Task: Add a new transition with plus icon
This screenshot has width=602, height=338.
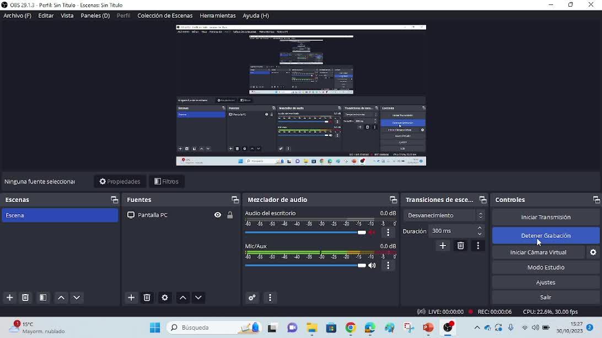Action: 443,246
